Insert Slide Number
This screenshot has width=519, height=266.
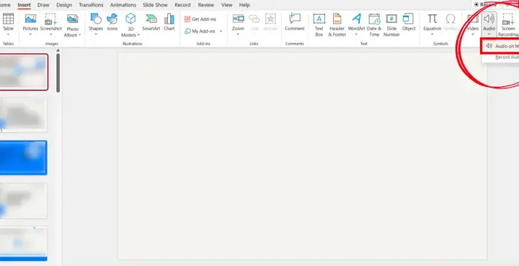391,25
